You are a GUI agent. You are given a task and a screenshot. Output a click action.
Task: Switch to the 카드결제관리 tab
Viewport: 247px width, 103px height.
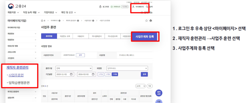[97, 36]
